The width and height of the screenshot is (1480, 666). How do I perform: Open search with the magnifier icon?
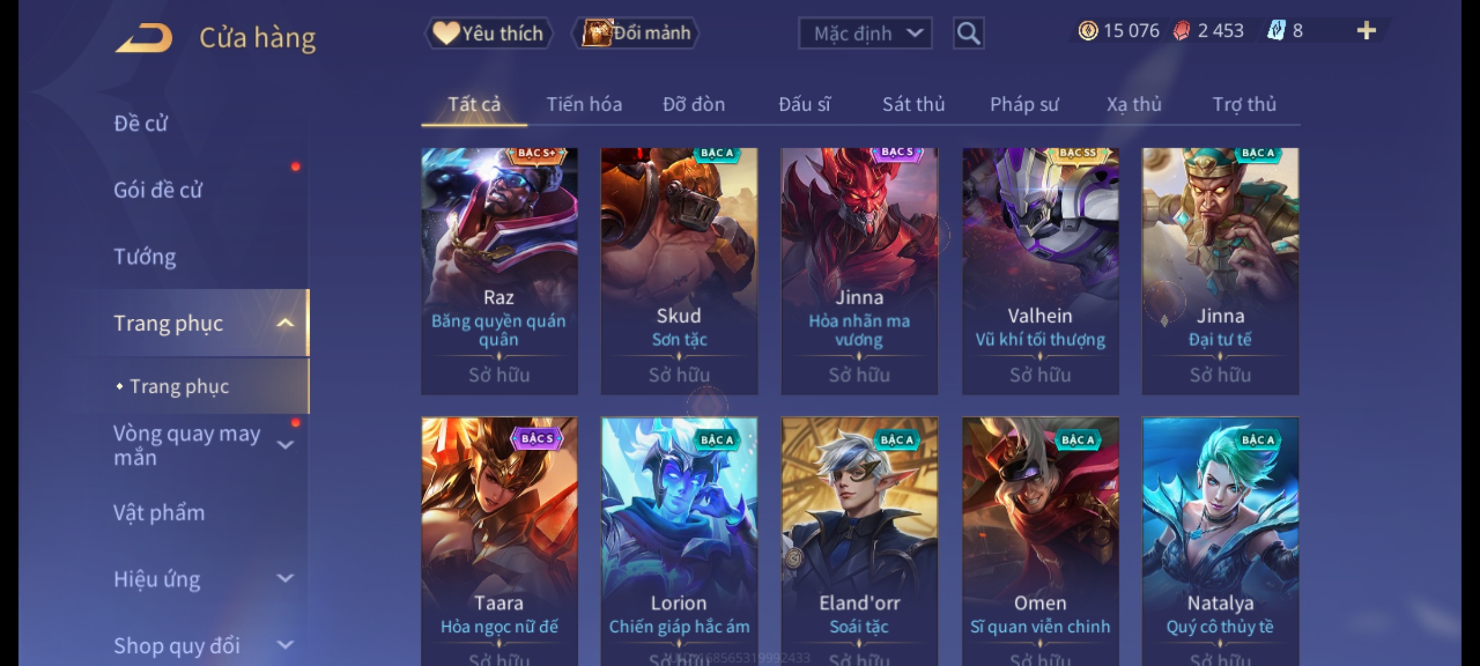pos(968,33)
